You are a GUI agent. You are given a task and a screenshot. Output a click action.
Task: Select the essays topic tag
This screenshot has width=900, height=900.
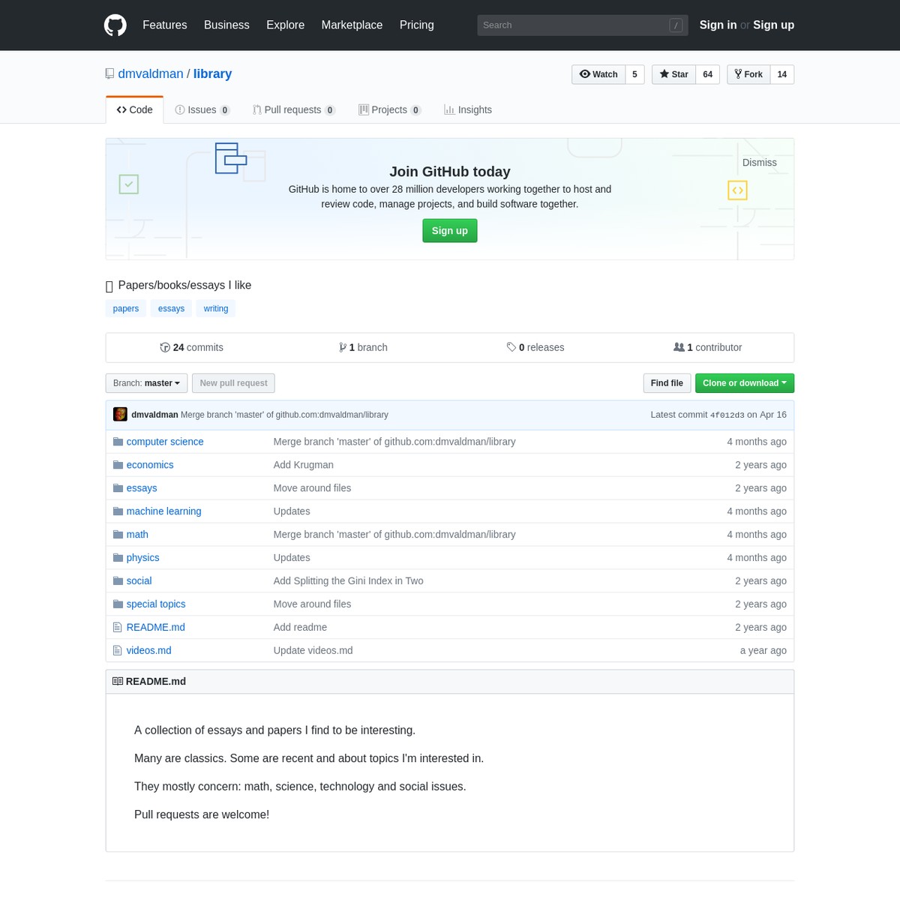[171, 308]
